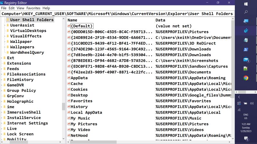Expand the Wallpaper key

tap(4, 42)
